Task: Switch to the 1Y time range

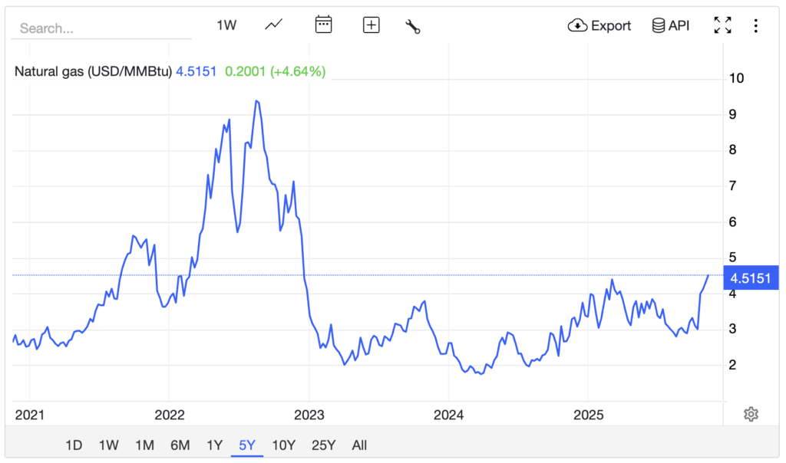Action: click(215, 445)
